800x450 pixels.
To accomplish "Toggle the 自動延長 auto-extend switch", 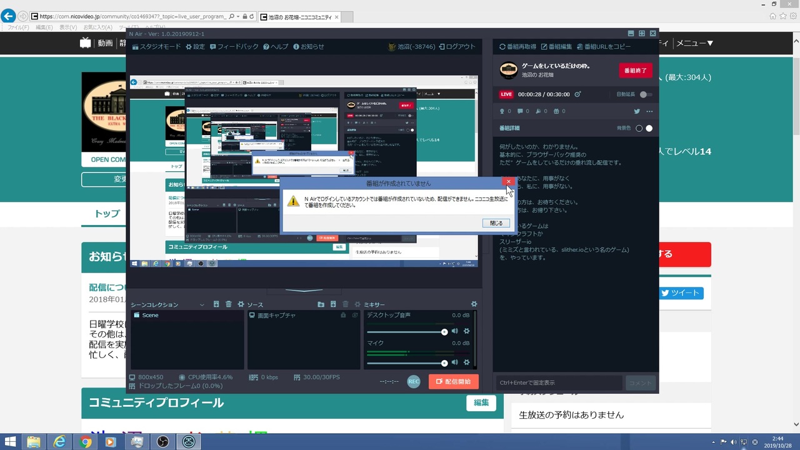I will [646, 94].
